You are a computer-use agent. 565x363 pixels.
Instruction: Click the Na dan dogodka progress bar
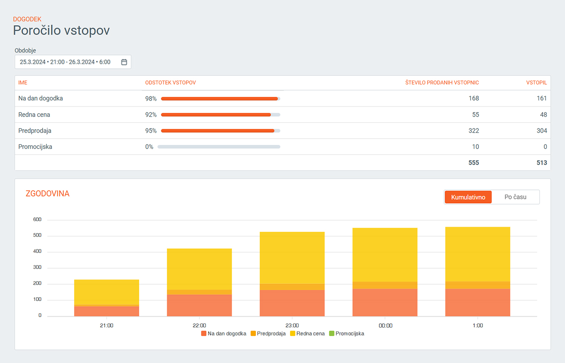click(220, 99)
